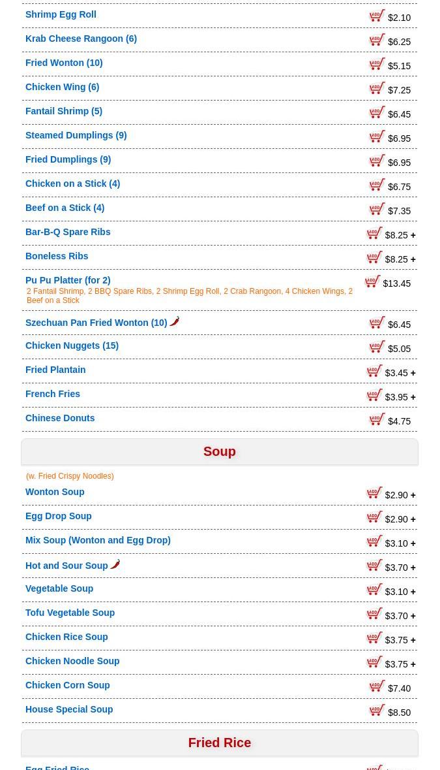Image resolution: width=440 pixels, height=770 pixels.
Task: Select Bar-B-Q Spare Ribs menu item
Action: pos(68,232)
